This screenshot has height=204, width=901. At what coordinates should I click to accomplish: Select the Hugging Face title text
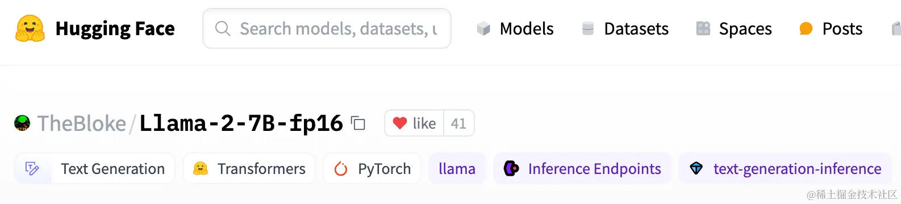[x=115, y=29]
